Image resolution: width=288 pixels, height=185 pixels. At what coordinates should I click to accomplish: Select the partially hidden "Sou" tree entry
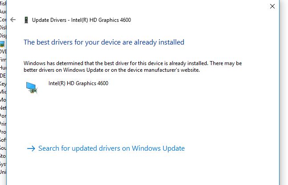tap(3, 148)
